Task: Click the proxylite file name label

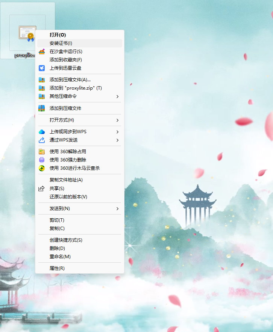Action: [x=24, y=55]
